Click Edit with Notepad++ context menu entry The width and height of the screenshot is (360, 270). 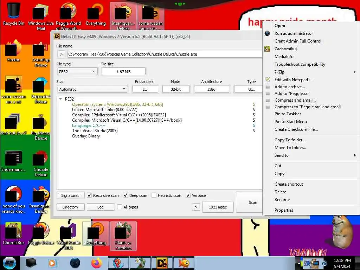click(x=294, y=80)
